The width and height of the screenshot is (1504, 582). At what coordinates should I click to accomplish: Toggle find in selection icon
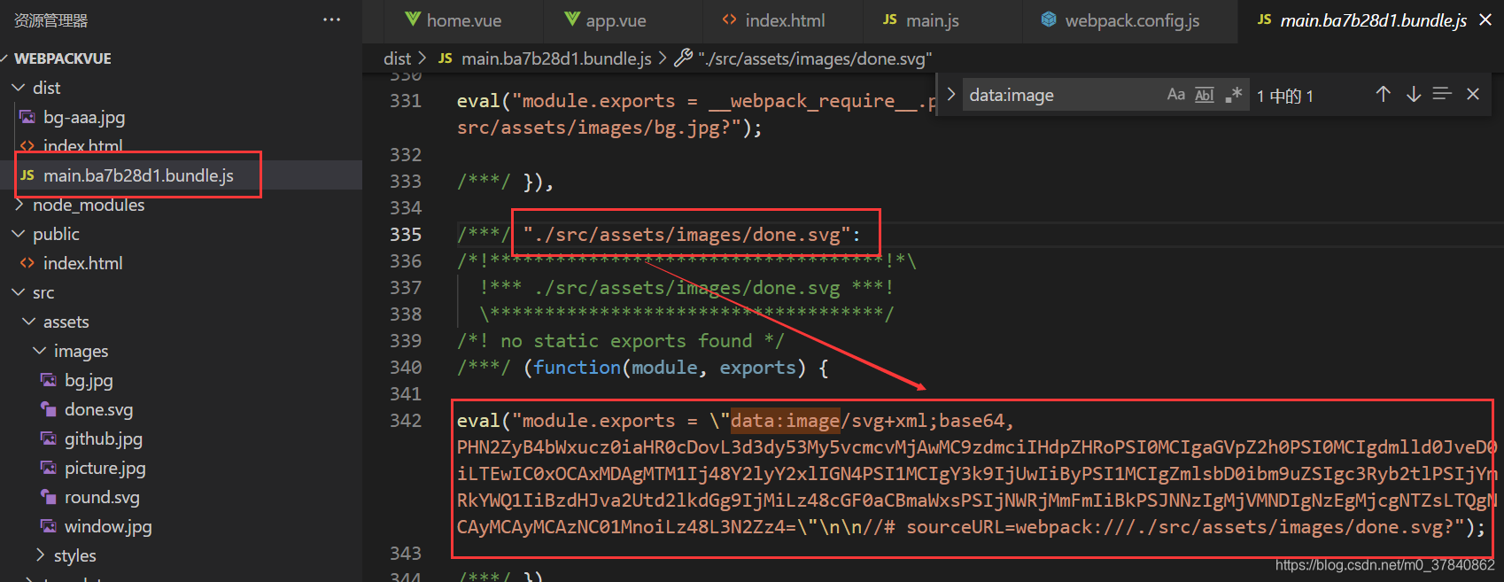click(x=1442, y=94)
